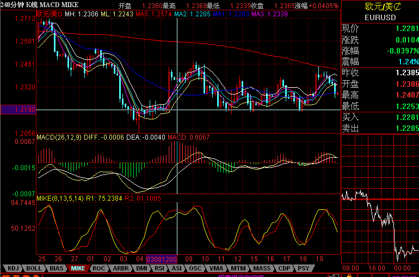419x277 pixels.
Task: Click the date label 25 on time axis
Action: (x=42, y=259)
